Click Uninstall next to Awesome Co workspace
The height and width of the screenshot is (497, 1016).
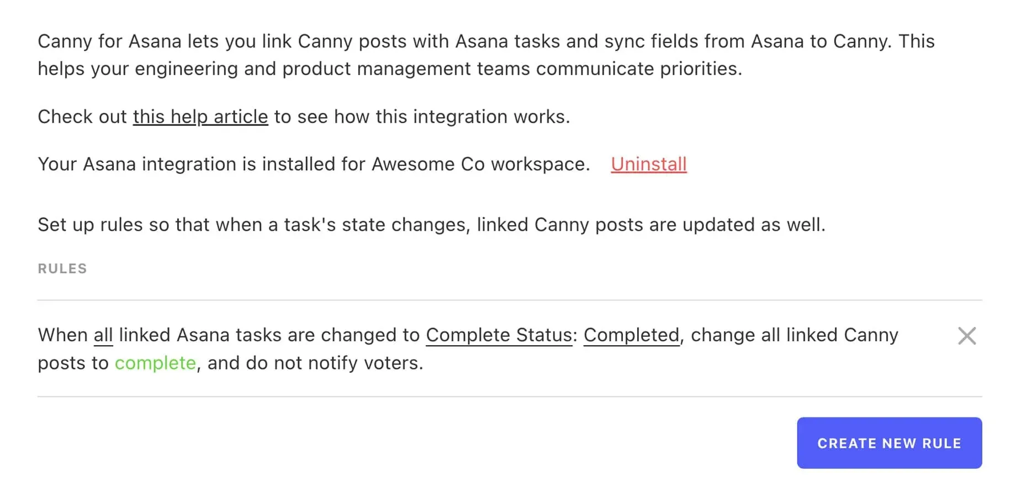(648, 164)
